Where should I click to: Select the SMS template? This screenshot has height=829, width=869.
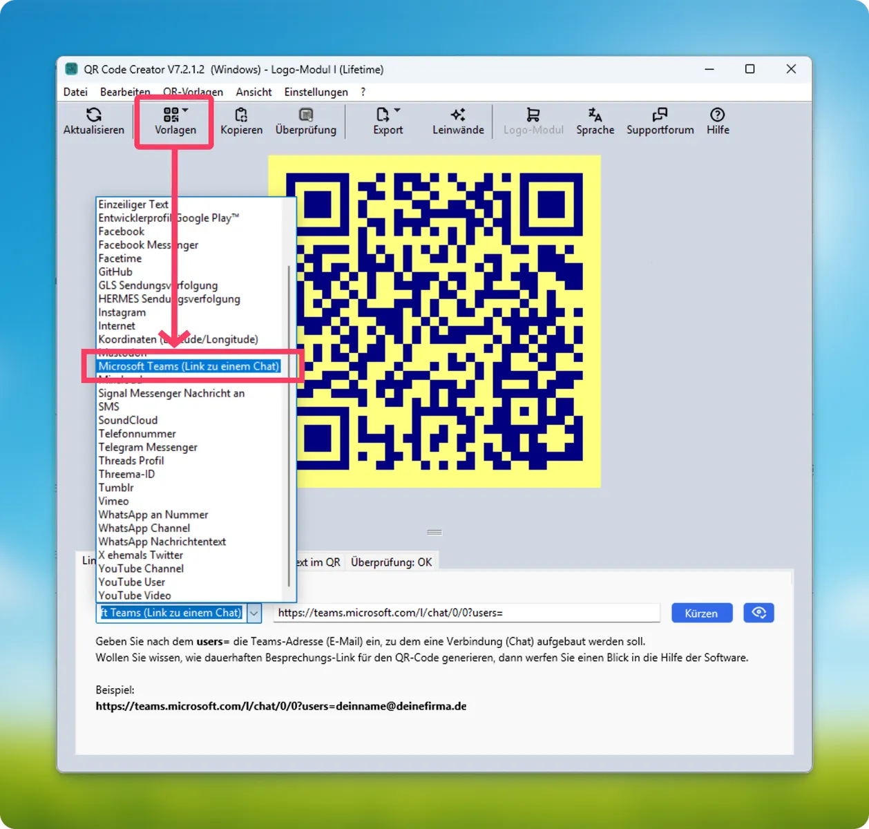point(108,406)
